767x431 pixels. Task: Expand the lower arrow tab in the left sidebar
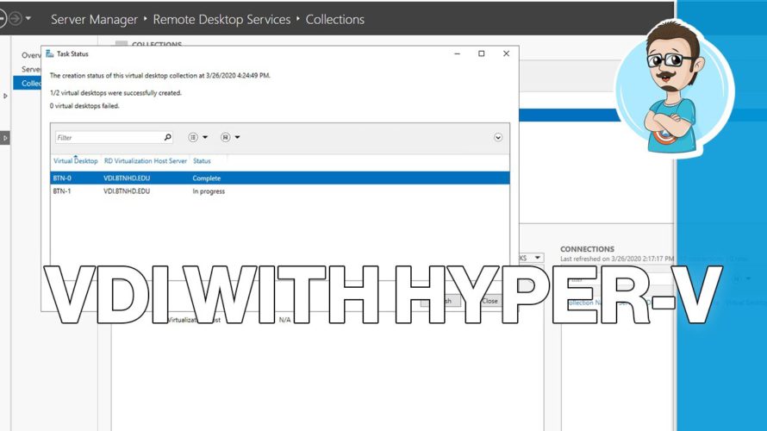5,138
